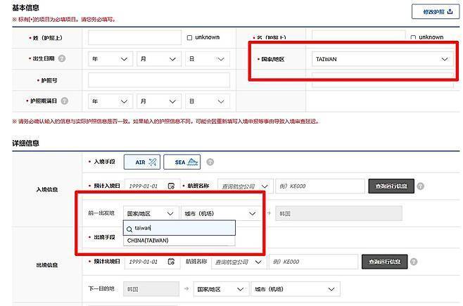463x306 pixels.
Task: Open birth date year dropdown
Action: click(x=110, y=59)
